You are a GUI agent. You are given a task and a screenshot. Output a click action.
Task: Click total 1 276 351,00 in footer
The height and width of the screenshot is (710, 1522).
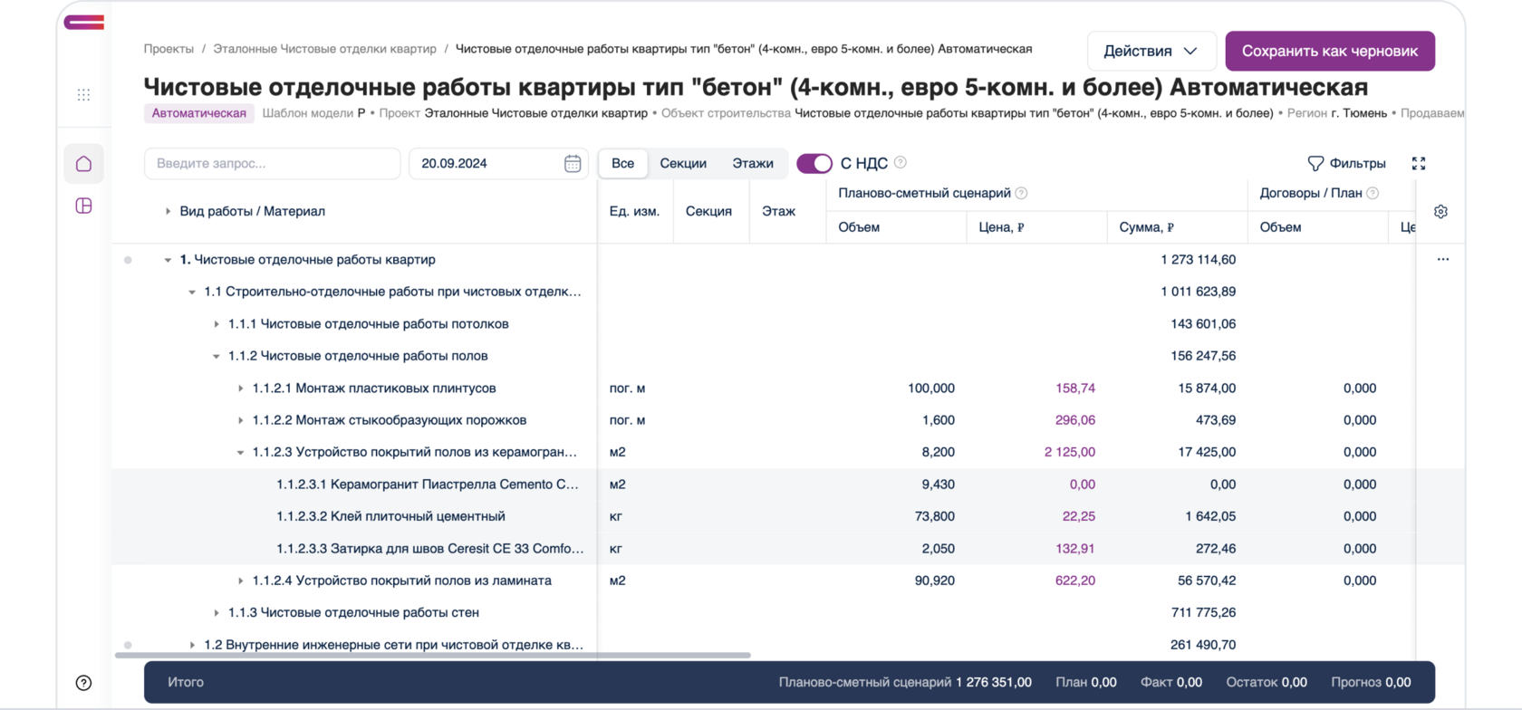click(993, 682)
